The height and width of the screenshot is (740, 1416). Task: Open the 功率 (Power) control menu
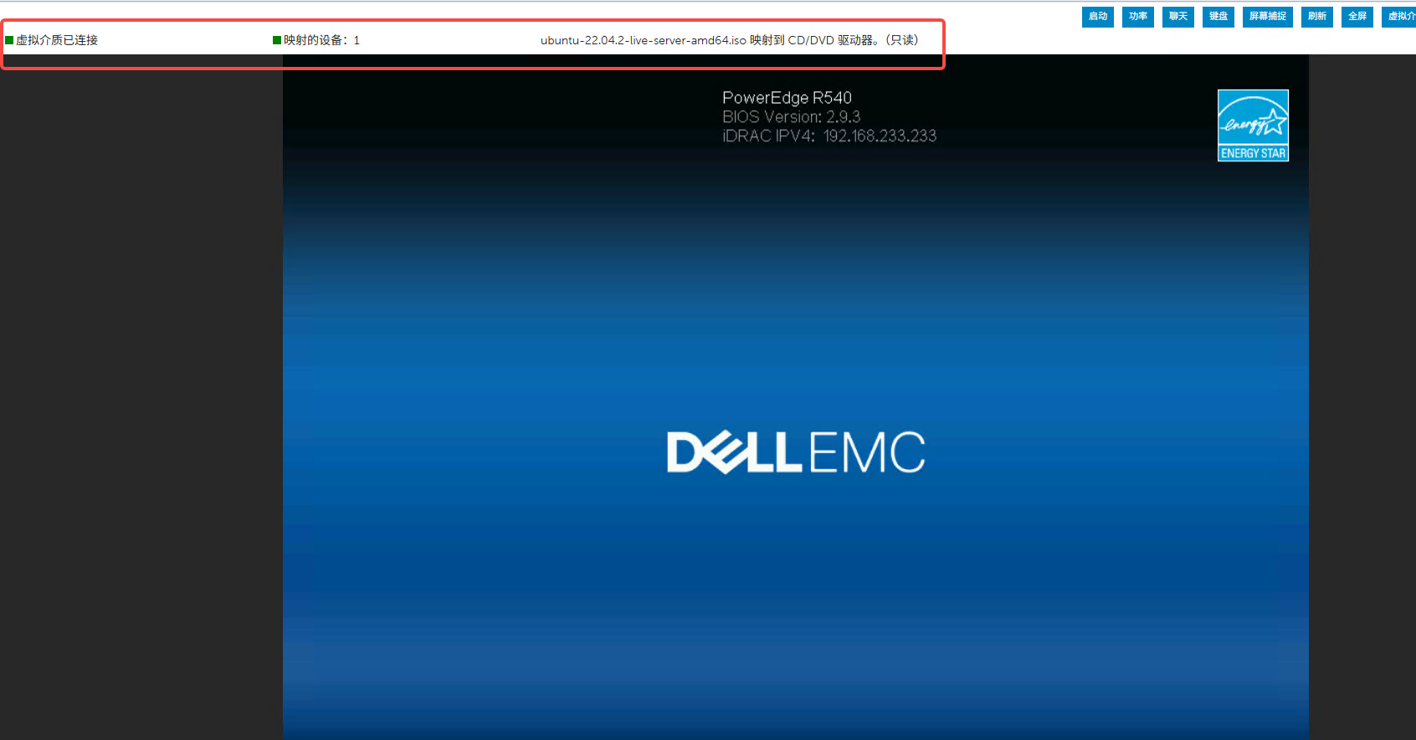(x=1137, y=17)
